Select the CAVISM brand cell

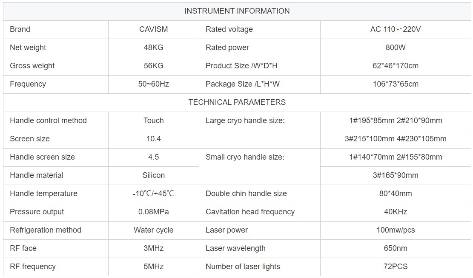[x=153, y=29]
